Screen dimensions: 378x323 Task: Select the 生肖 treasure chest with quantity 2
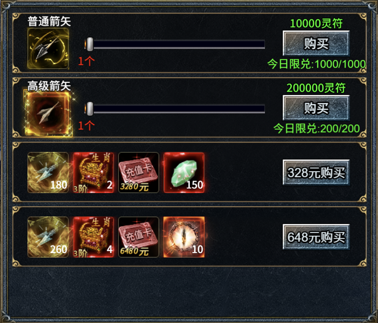point(93,172)
